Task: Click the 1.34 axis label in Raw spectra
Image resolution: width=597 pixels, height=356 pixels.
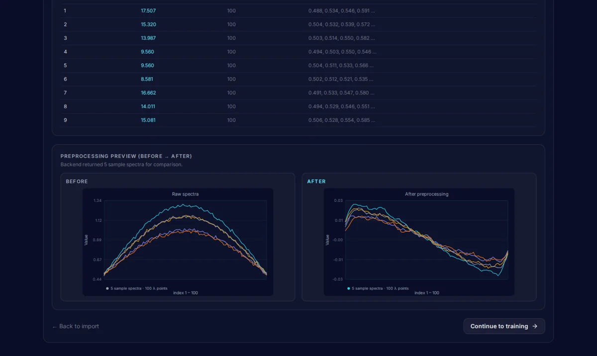Action: tap(98, 200)
